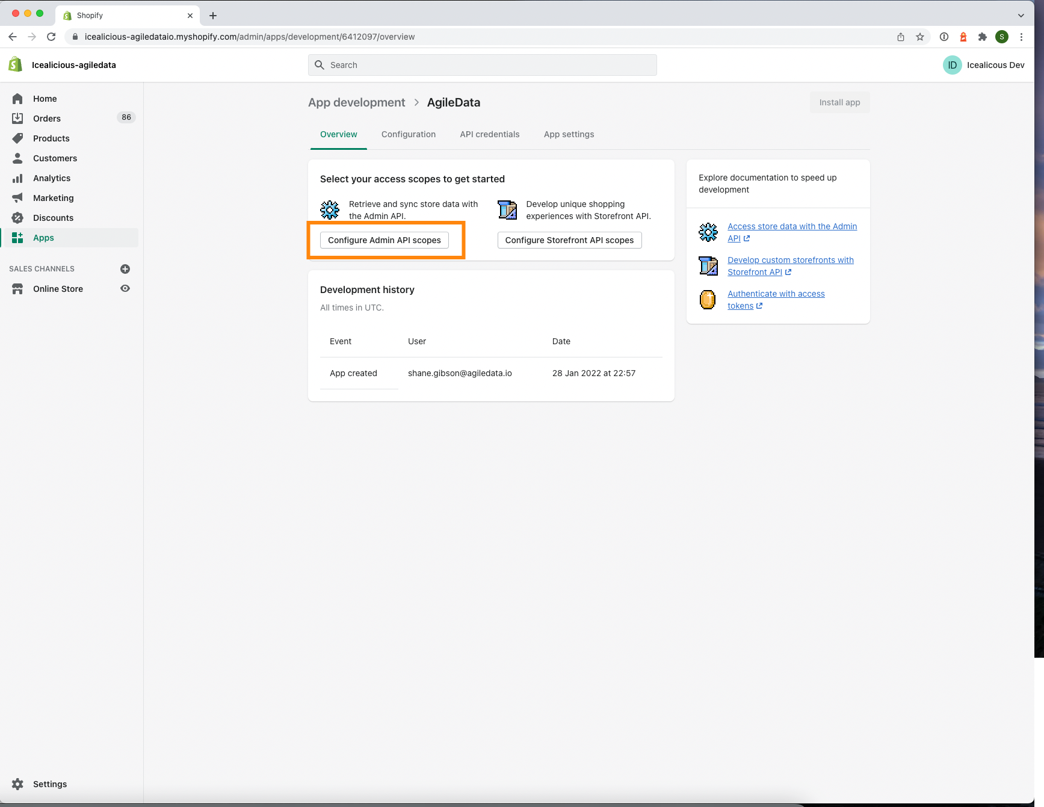
Task: Click the Date column header
Action: tap(561, 341)
